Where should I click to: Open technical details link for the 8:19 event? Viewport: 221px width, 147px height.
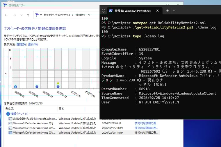pyautogui.click(x=146, y=123)
